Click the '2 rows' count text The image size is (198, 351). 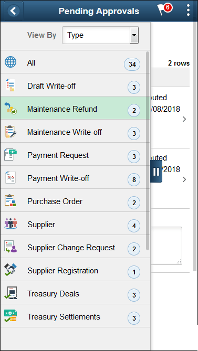(x=179, y=63)
